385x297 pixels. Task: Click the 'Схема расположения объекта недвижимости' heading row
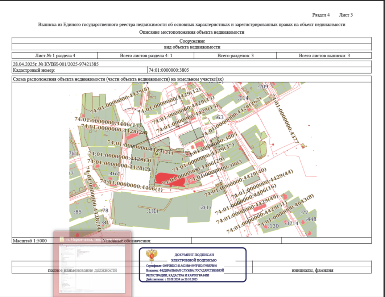click(192, 79)
